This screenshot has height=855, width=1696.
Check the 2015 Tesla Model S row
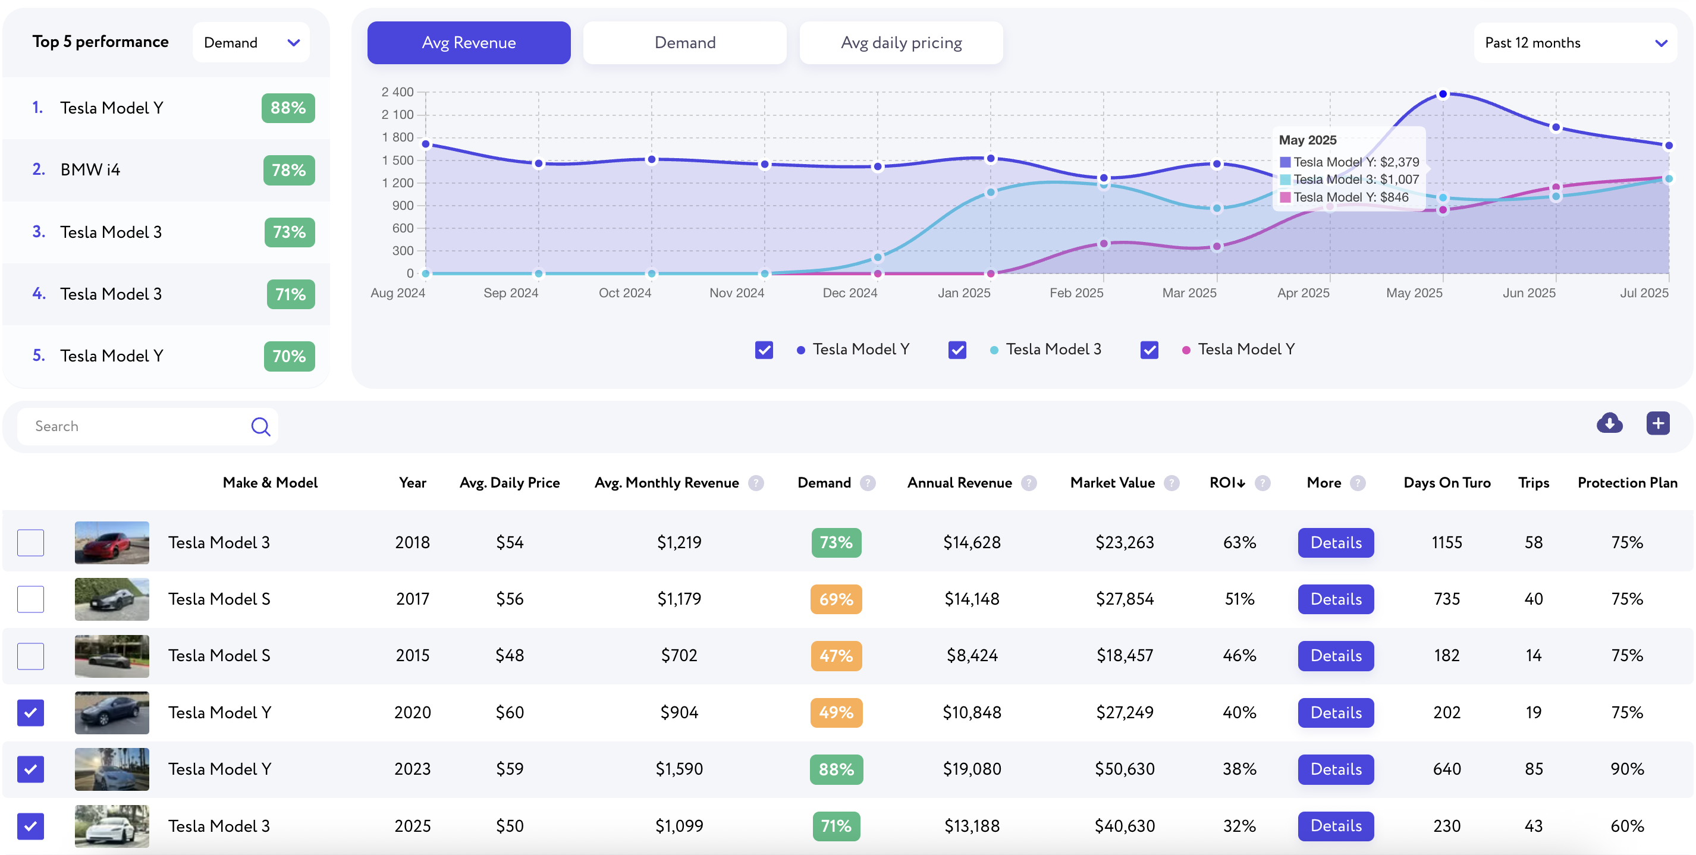(x=30, y=656)
